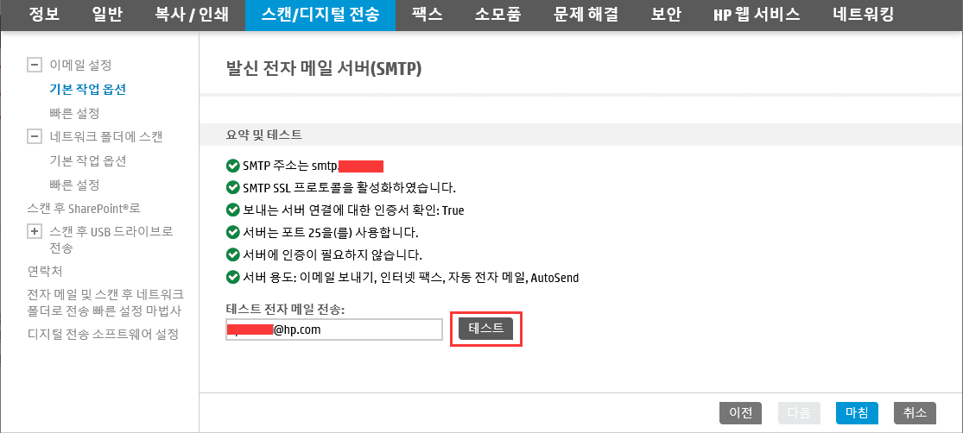Focus the test email address field
The image size is (963, 433).
click(334, 329)
